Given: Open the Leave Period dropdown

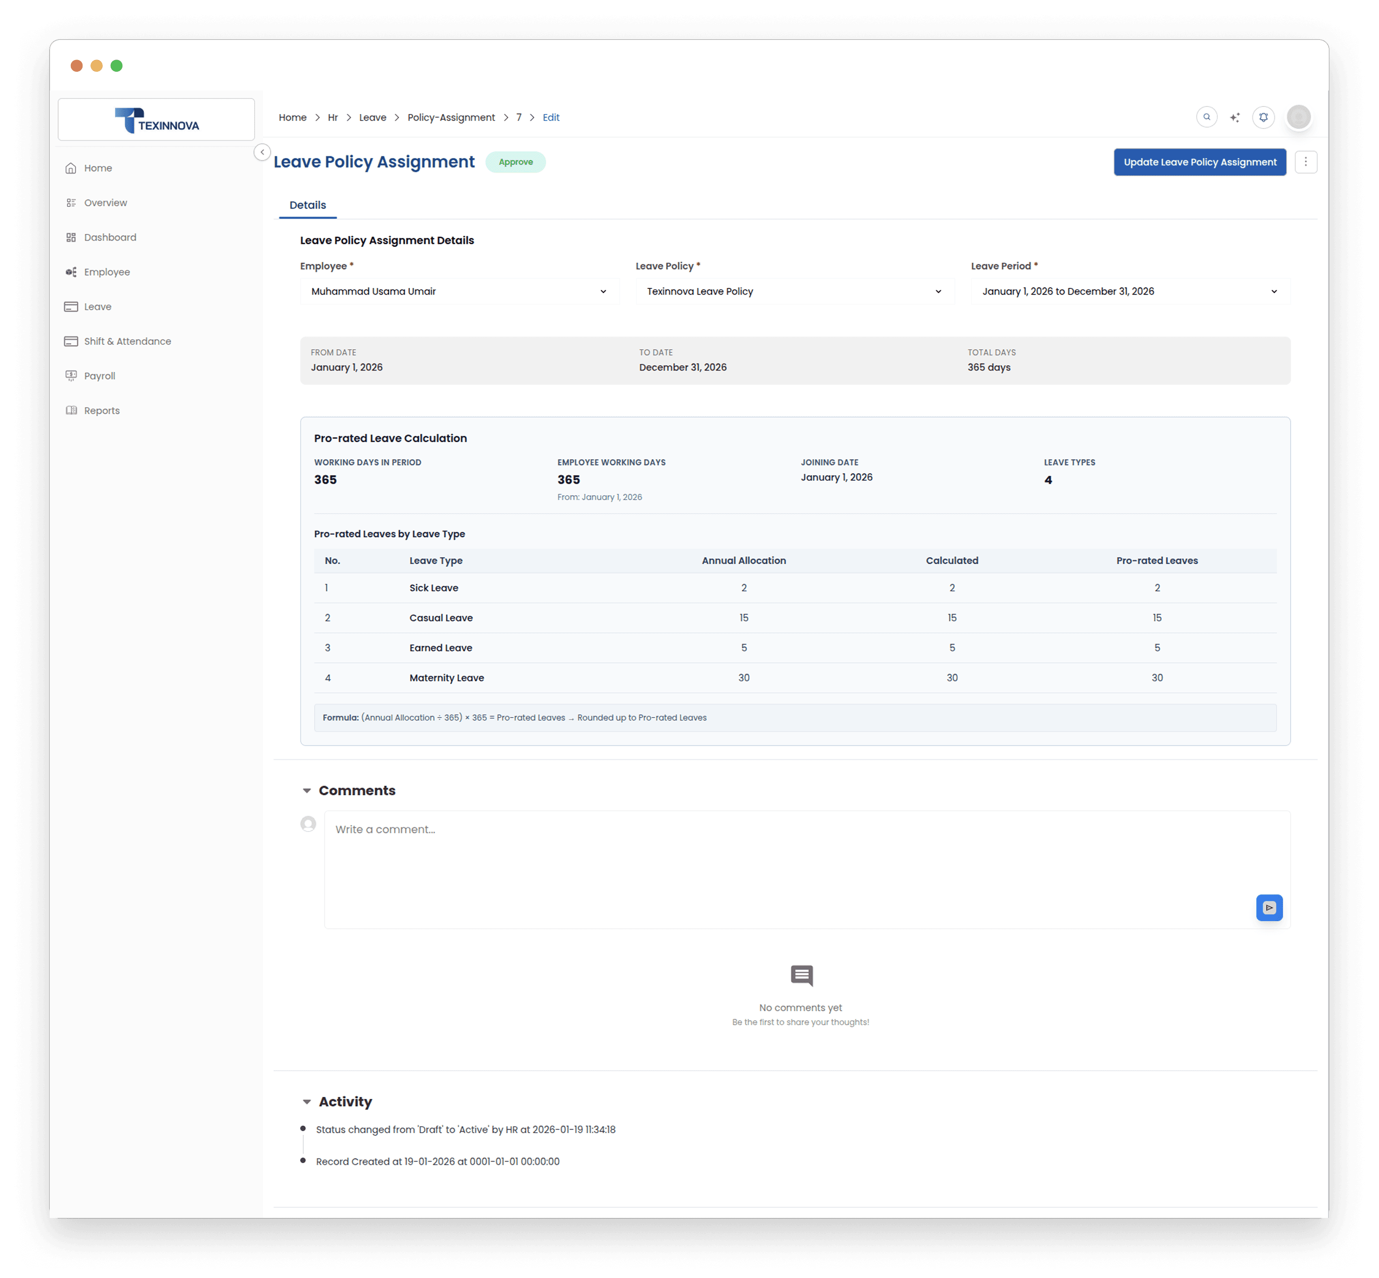Looking at the screenshot, I should 1130,291.
